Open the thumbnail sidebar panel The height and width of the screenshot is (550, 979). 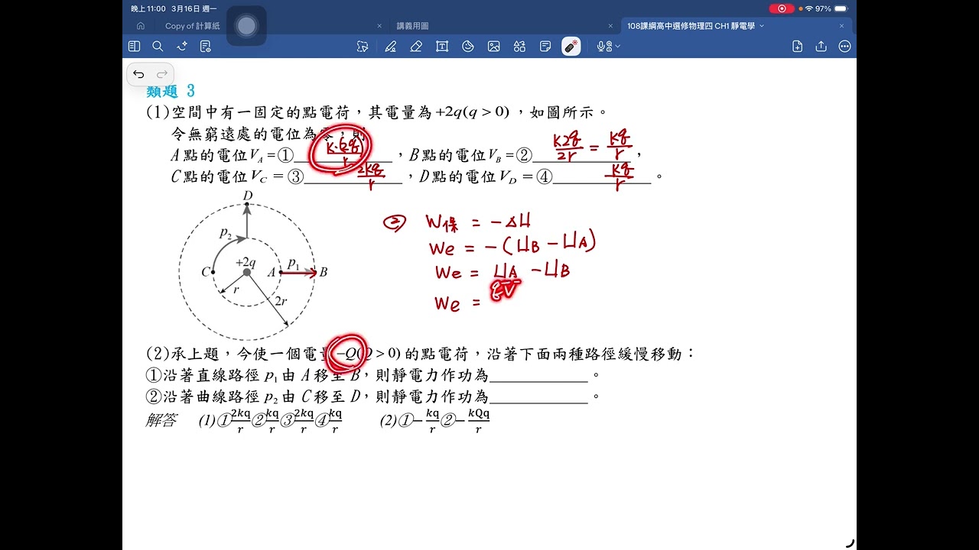[134, 47]
